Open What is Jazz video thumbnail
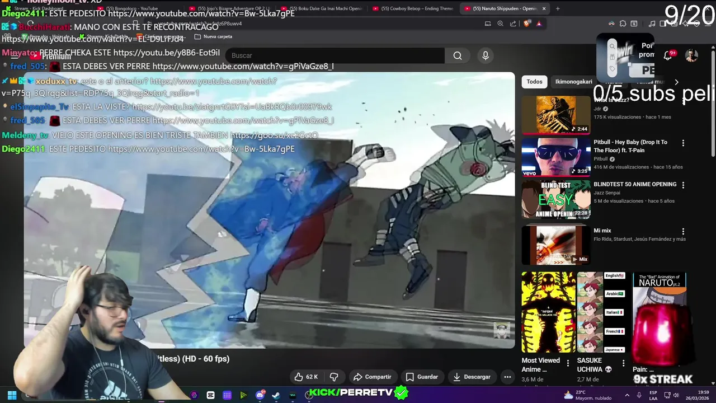This screenshot has width=716, height=403. [x=556, y=115]
